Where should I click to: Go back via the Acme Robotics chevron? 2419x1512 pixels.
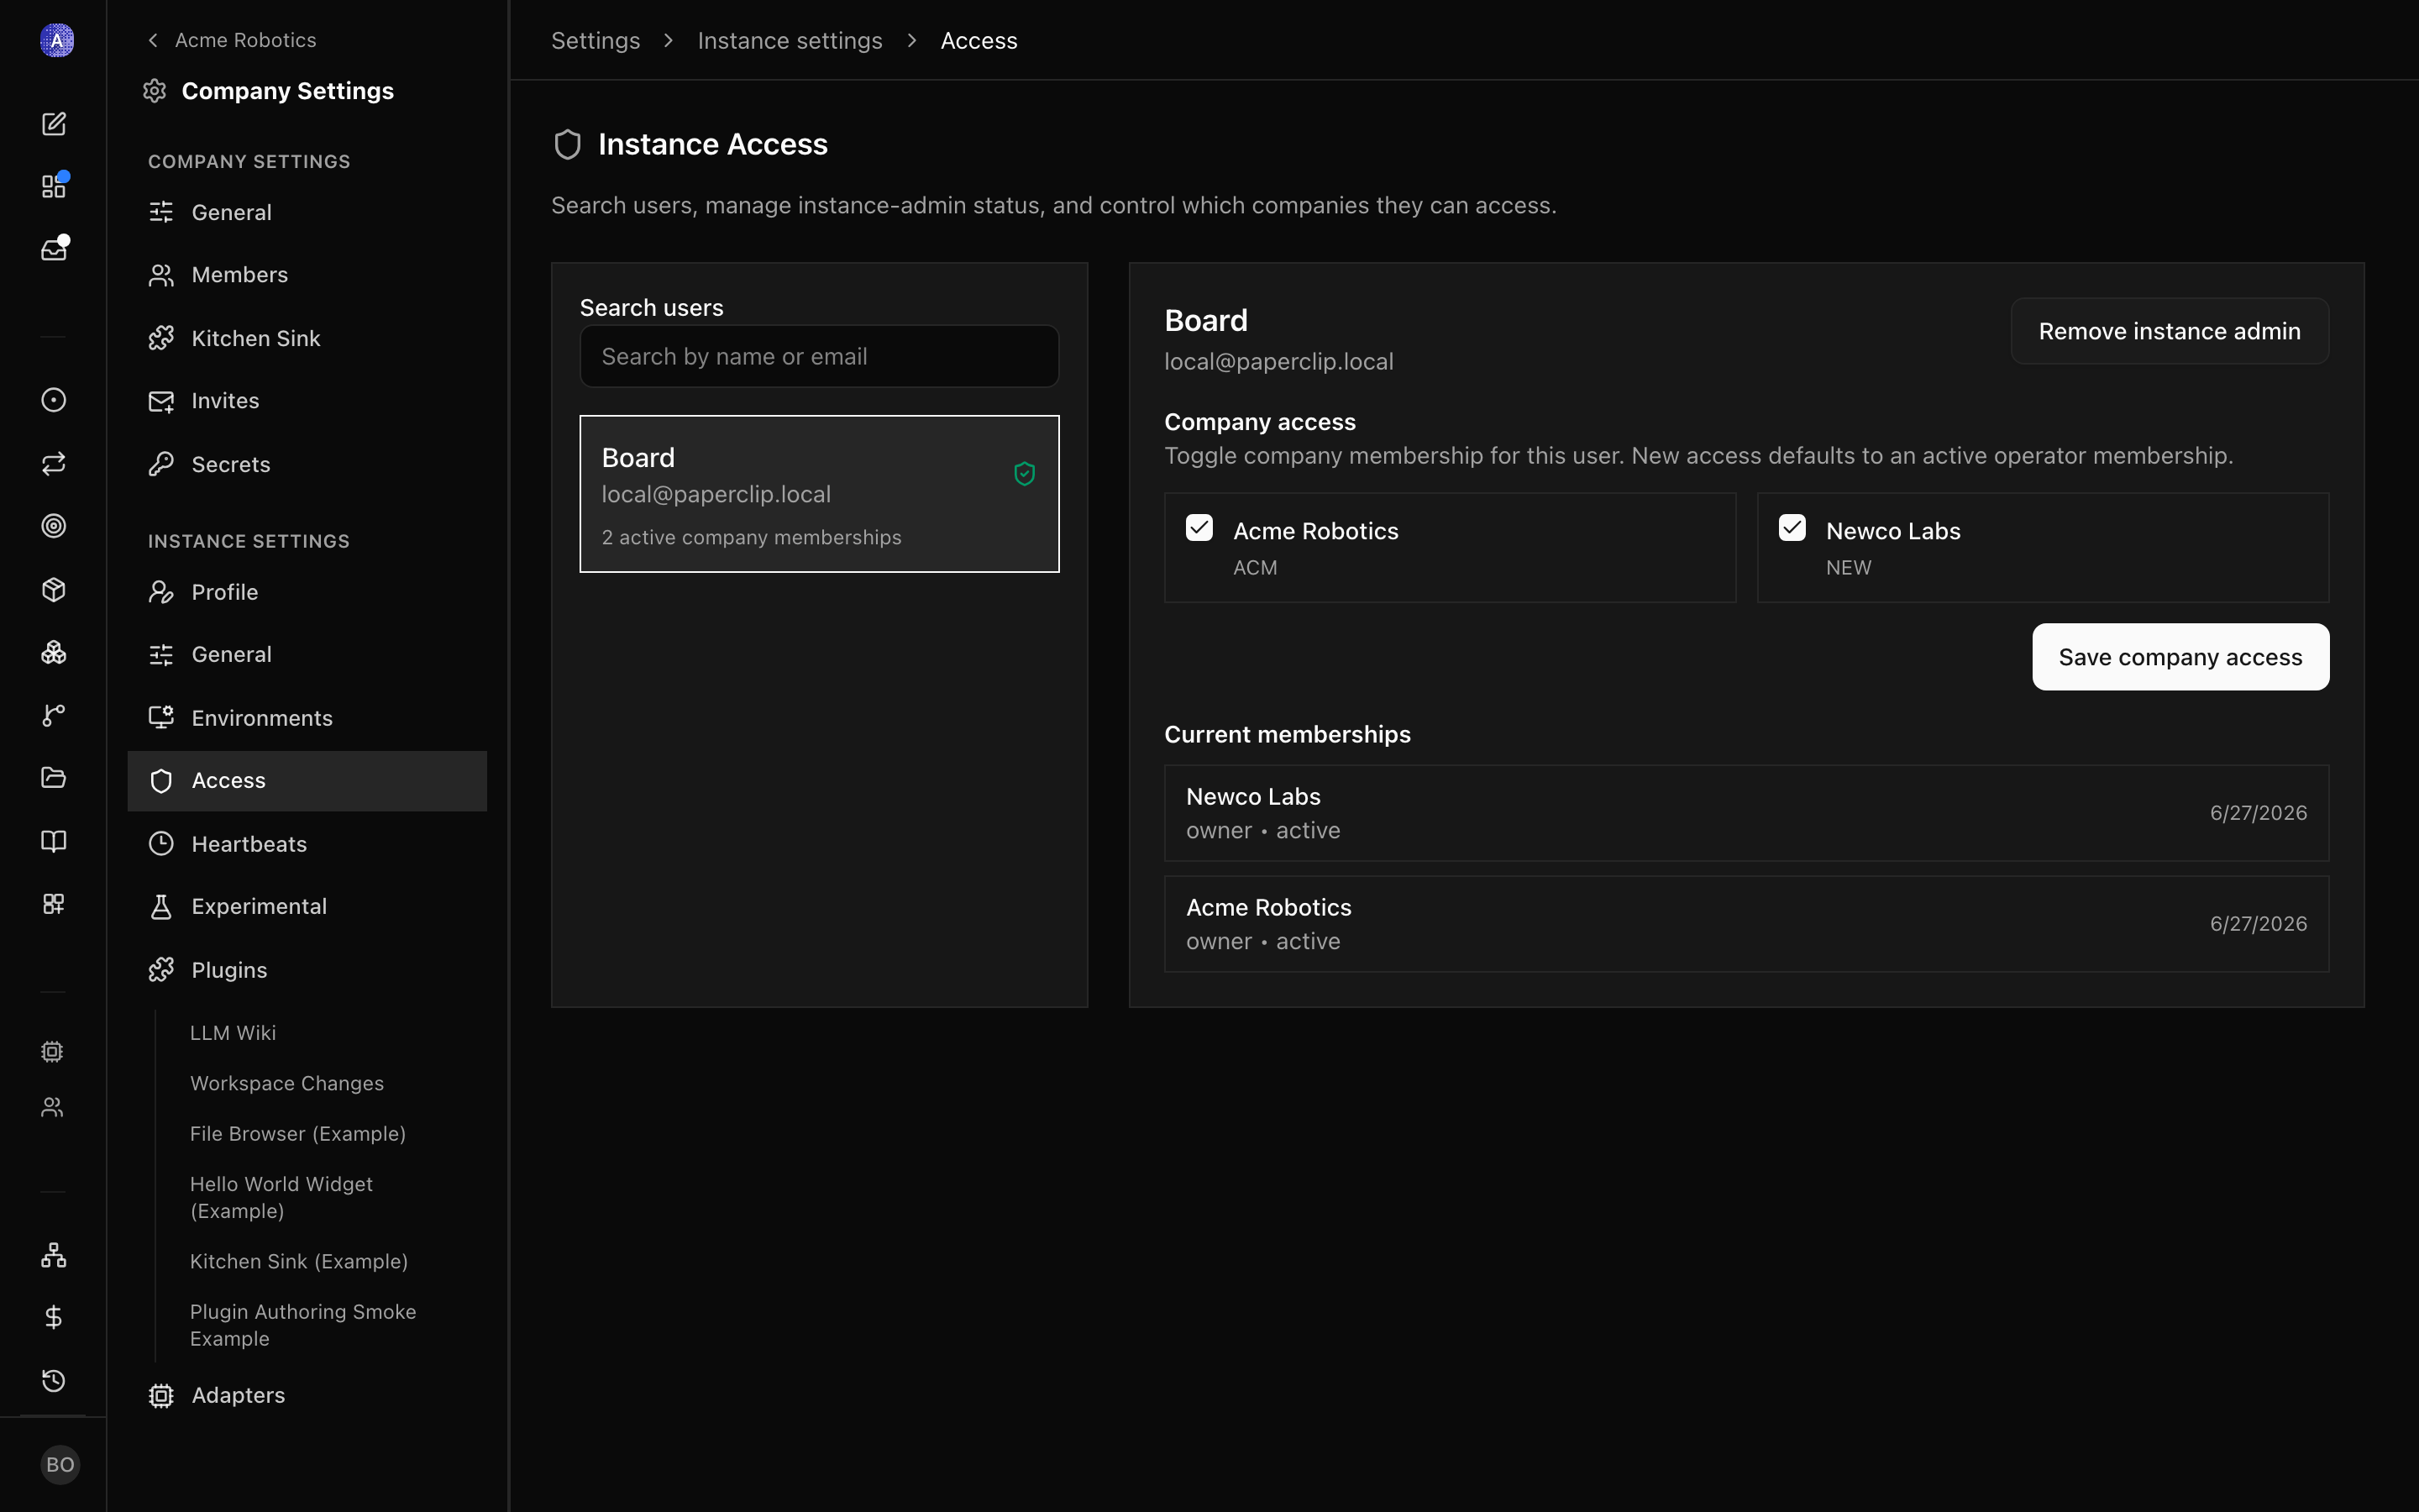tap(153, 40)
